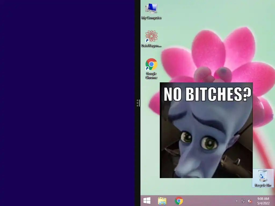
Task: Open File Explorer from the taskbar
Action: pos(162,201)
